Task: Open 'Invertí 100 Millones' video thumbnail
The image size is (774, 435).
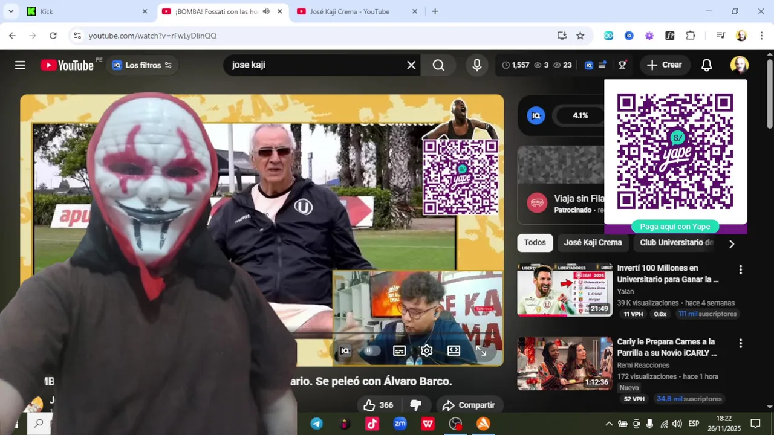Action: pyautogui.click(x=565, y=289)
